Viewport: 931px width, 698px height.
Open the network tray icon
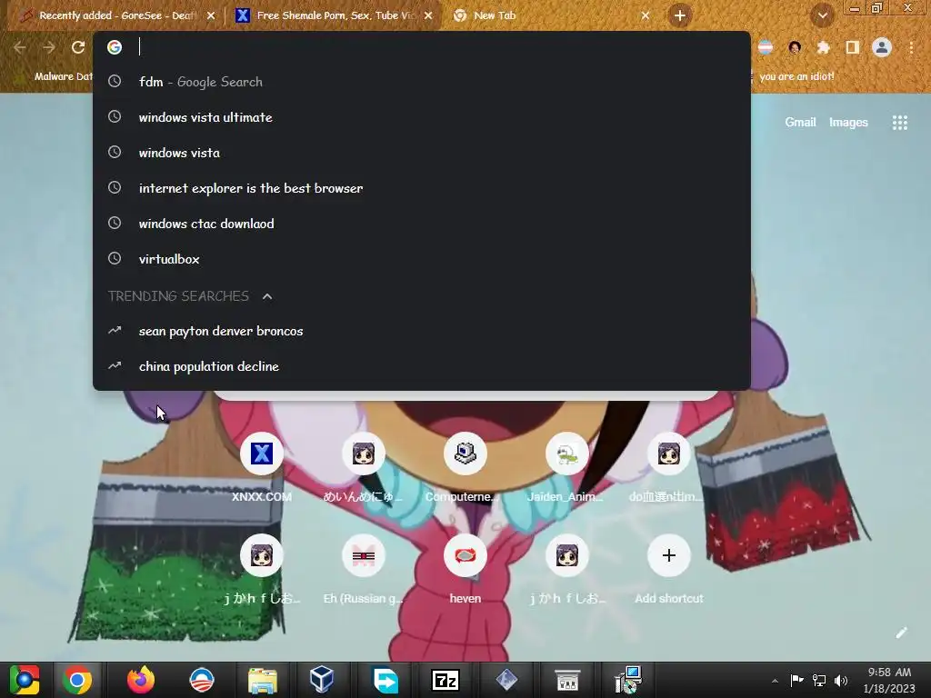tap(819, 681)
